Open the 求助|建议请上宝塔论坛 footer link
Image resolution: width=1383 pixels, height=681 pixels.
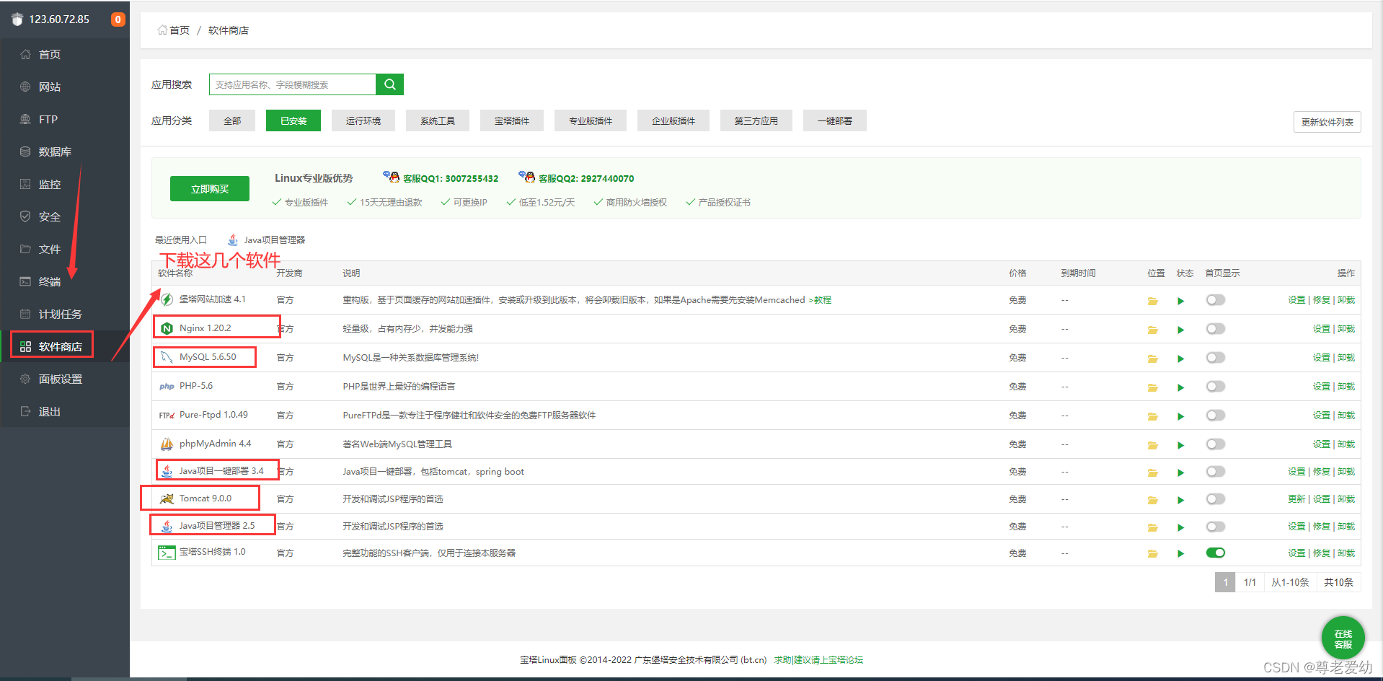click(818, 659)
